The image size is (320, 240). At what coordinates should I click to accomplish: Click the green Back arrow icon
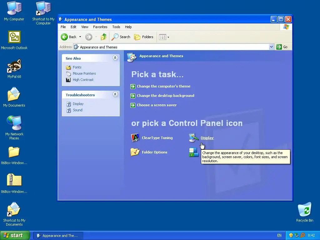64,37
